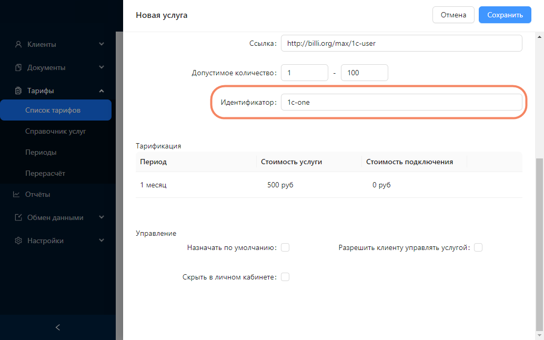The image size is (544, 340).
Task: Click the Стоимость подключения column header
Action: [414, 162]
